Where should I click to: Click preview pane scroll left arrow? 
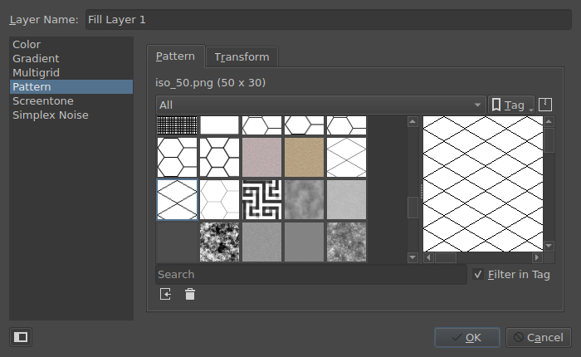pyautogui.click(x=429, y=257)
